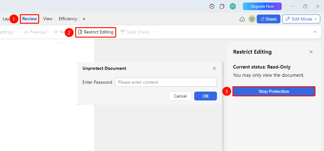Click the Restrict Editing panel heading

tap(252, 52)
